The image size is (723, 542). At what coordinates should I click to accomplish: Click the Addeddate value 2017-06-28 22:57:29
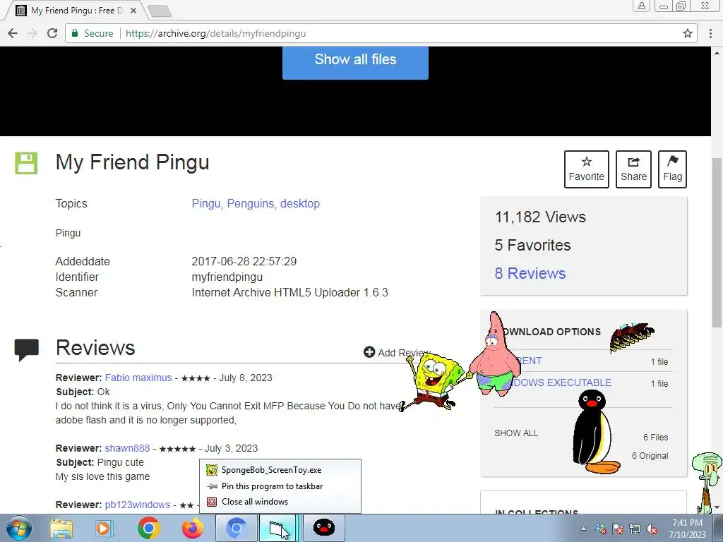click(x=244, y=261)
